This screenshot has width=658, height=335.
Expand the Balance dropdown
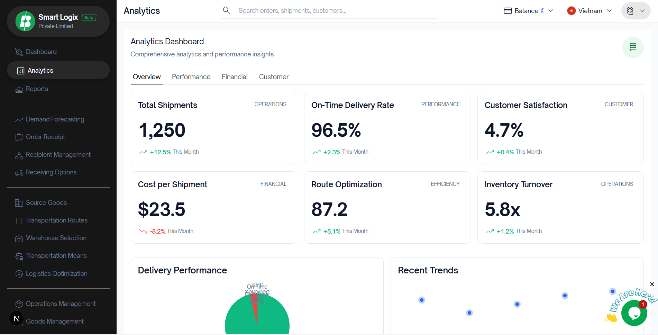528,11
